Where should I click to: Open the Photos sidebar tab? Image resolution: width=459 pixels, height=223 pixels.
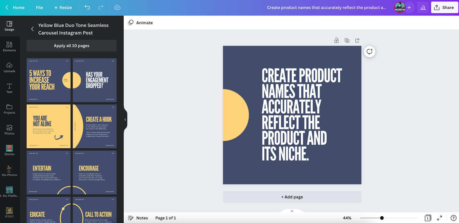click(x=9, y=130)
